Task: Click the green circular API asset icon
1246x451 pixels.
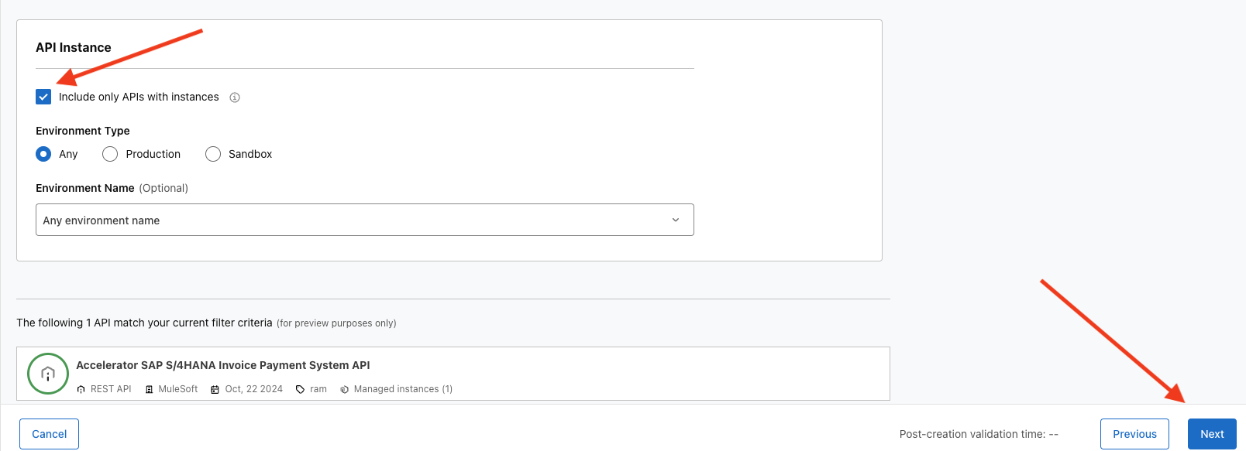Action: pyautogui.click(x=48, y=374)
